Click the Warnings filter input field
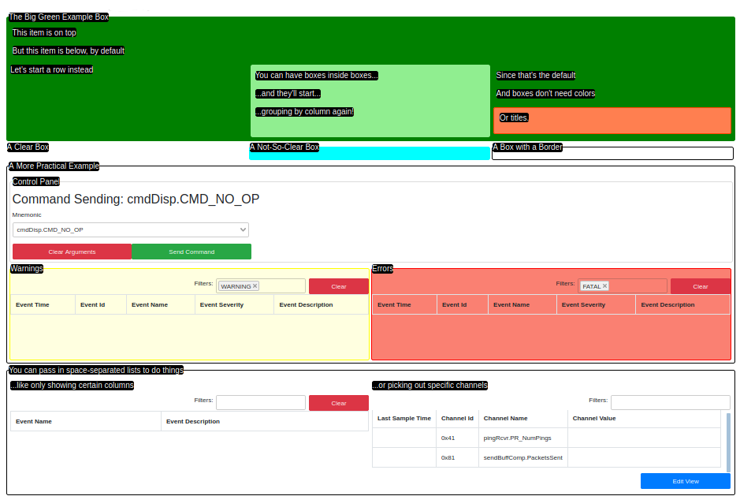 click(282, 286)
